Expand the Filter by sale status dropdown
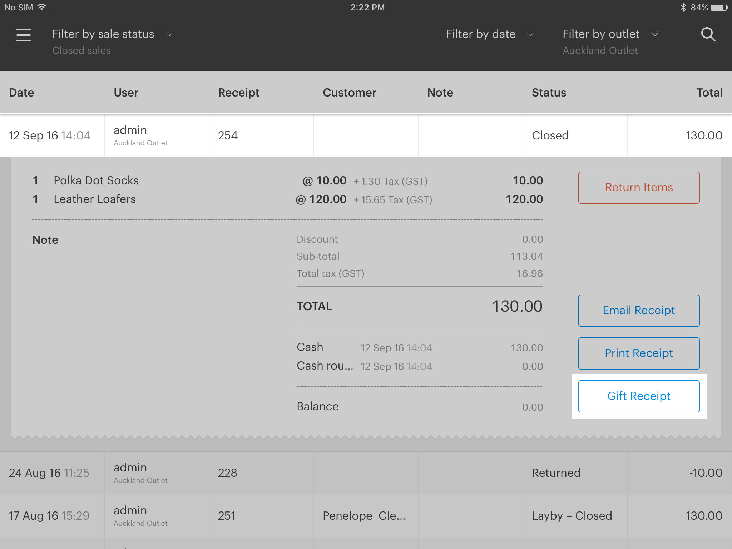The width and height of the screenshot is (732, 549). tap(113, 34)
